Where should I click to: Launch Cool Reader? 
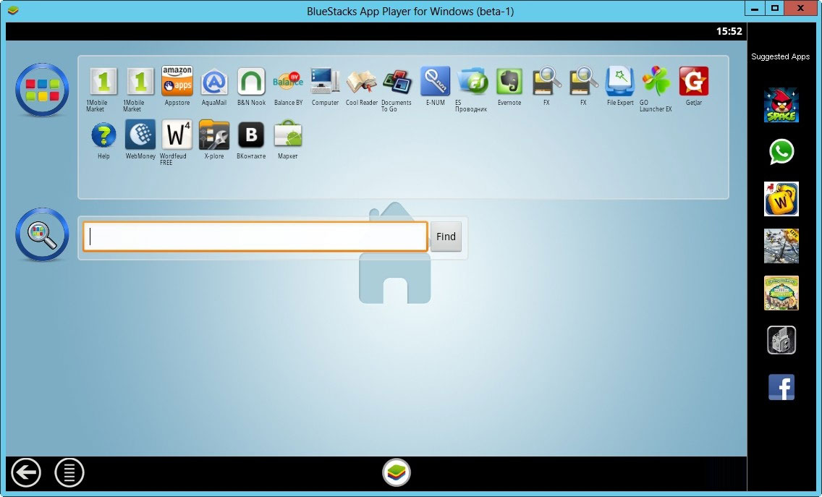tap(361, 81)
